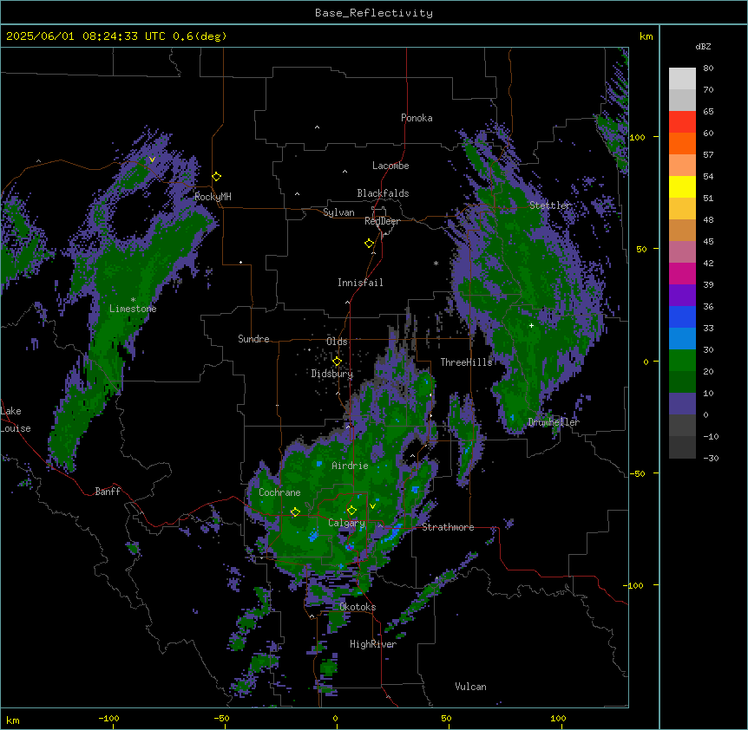Image resolution: width=748 pixels, height=730 pixels.
Task: Click the Sylvan label
Action: 338,212
